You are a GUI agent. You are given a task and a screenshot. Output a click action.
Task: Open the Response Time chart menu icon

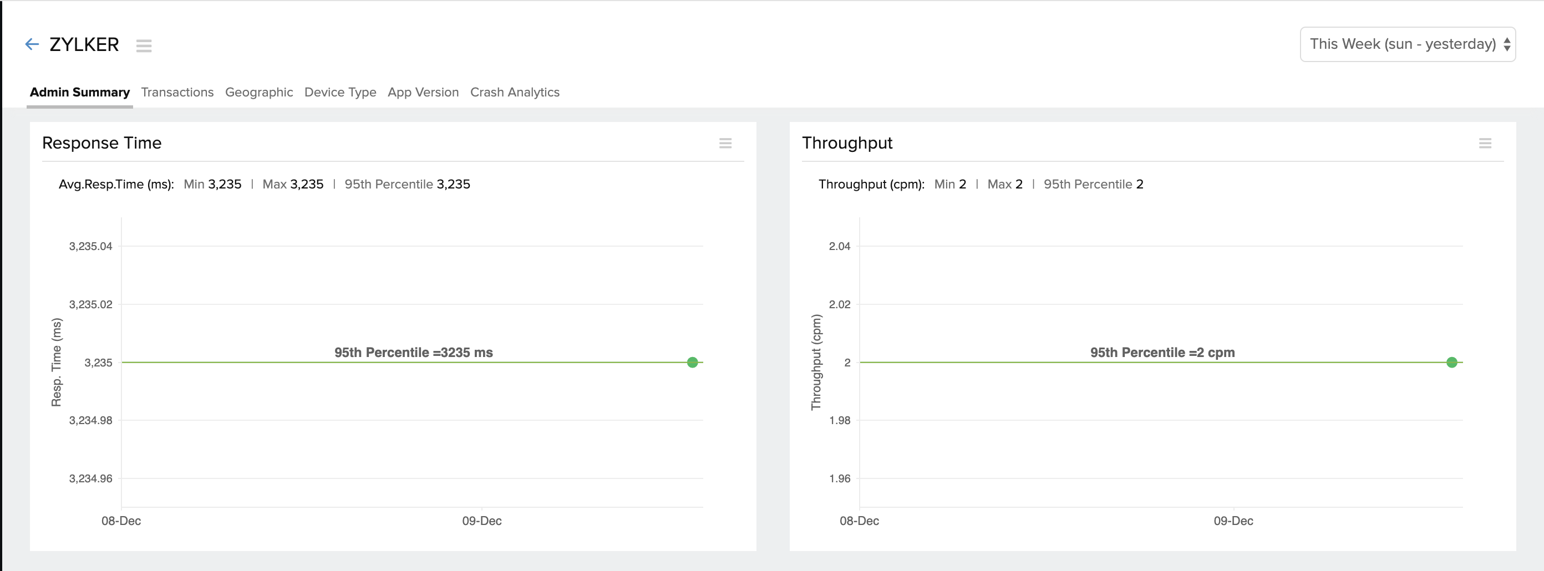click(725, 143)
